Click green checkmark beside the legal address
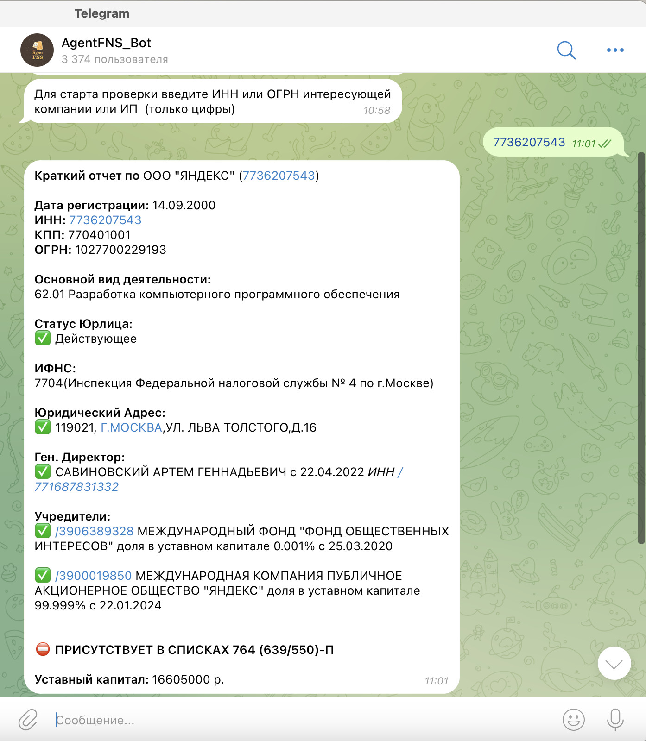Image resolution: width=646 pixels, height=741 pixels. [x=43, y=427]
